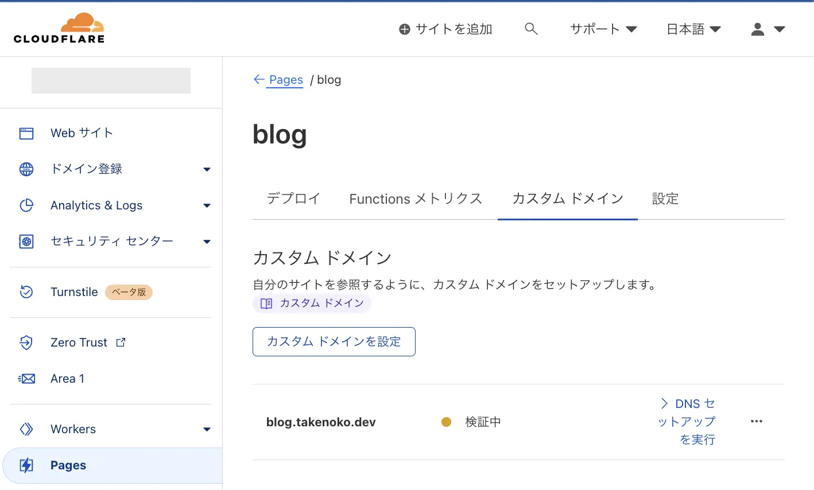The width and height of the screenshot is (814, 490).
Task: Expand the Workers sidebar section
Action: pos(207,429)
